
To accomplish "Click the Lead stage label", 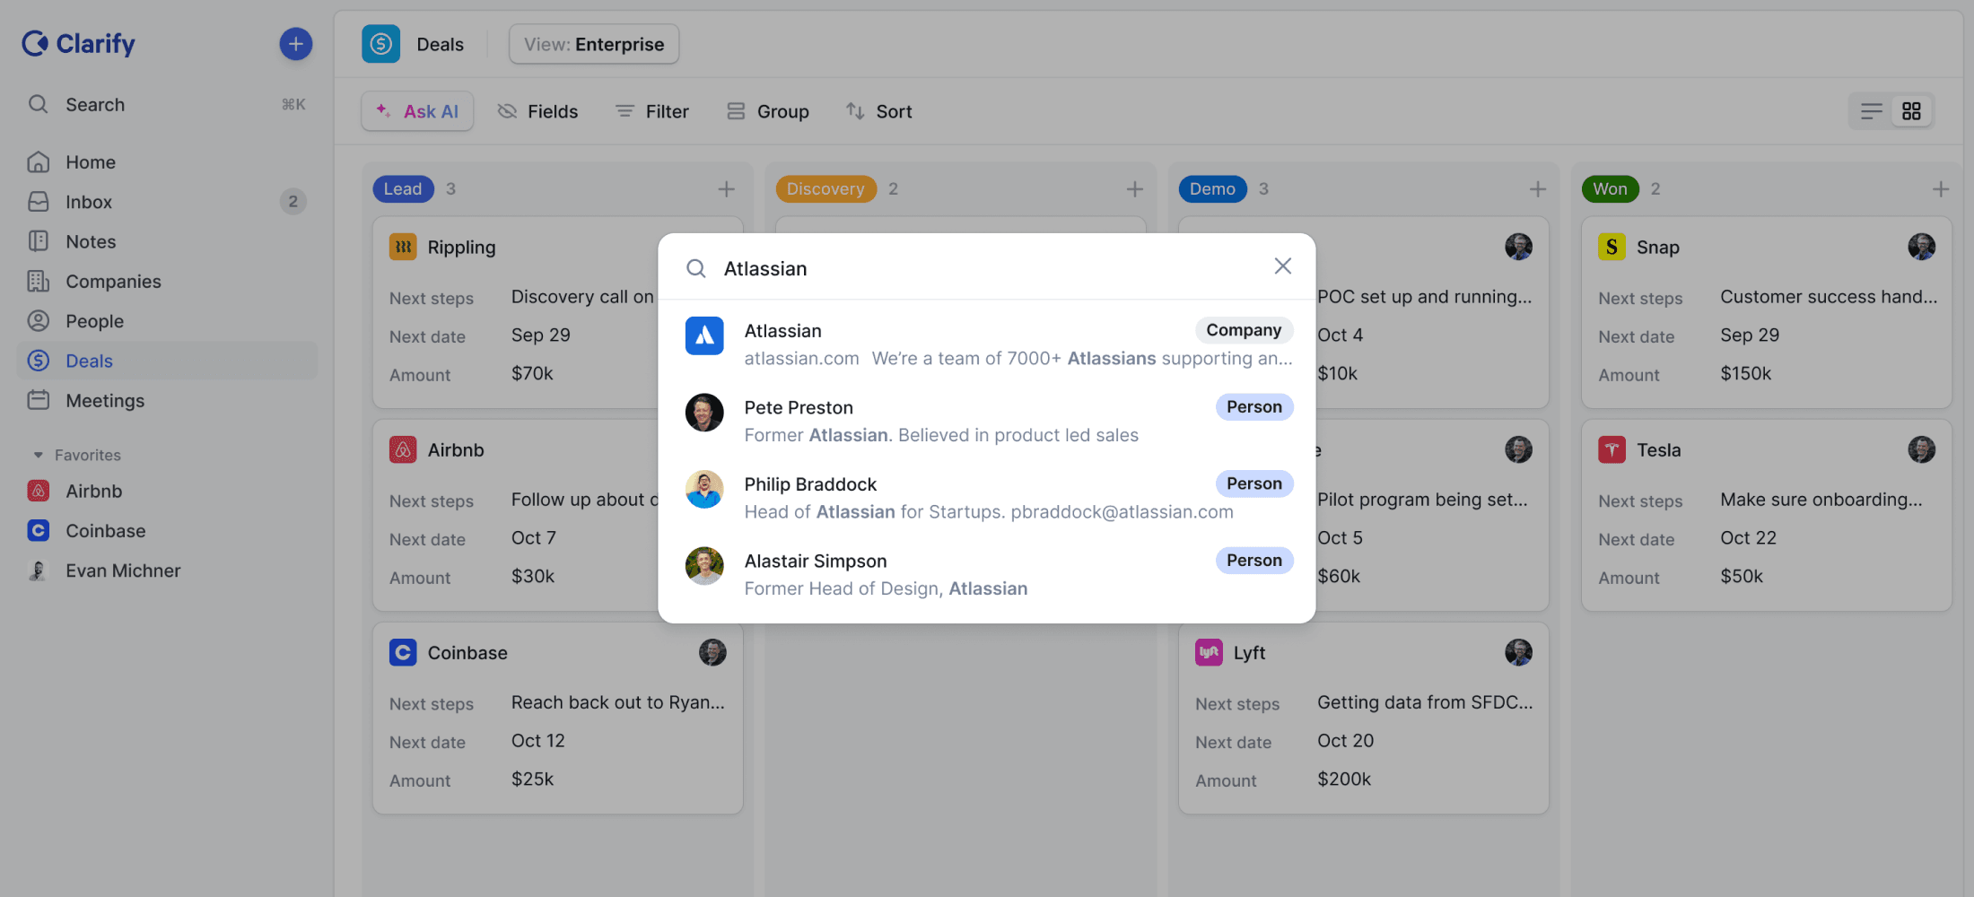I will [x=403, y=188].
